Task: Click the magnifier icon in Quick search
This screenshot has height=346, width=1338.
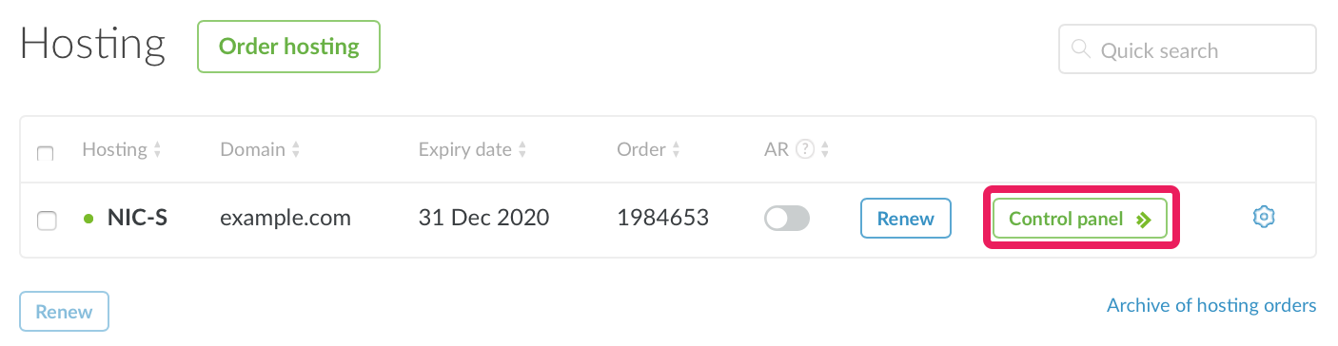Action: (x=1080, y=48)
